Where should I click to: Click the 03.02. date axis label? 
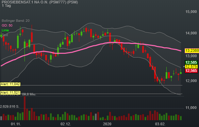coord(160,124)
